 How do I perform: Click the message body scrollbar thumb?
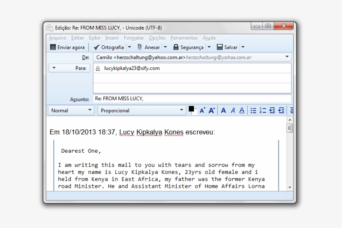289,128
